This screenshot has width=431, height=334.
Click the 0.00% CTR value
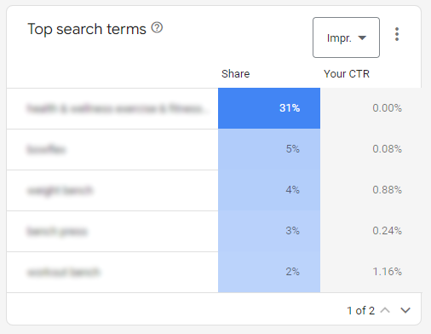(387, 108)
